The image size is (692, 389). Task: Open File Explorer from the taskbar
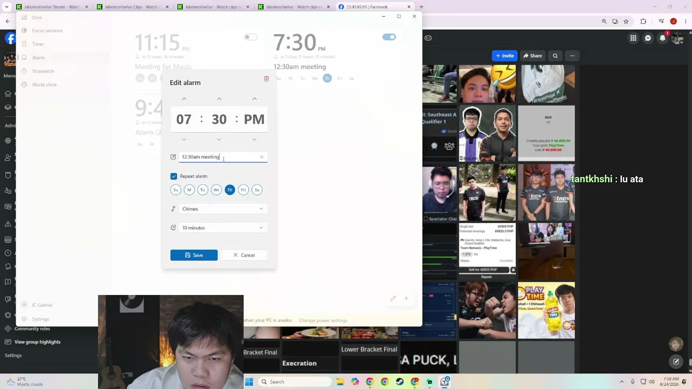(340, 382)
